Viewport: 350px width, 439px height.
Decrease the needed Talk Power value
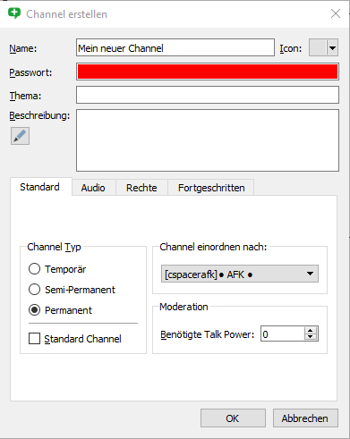click(311, 337)
